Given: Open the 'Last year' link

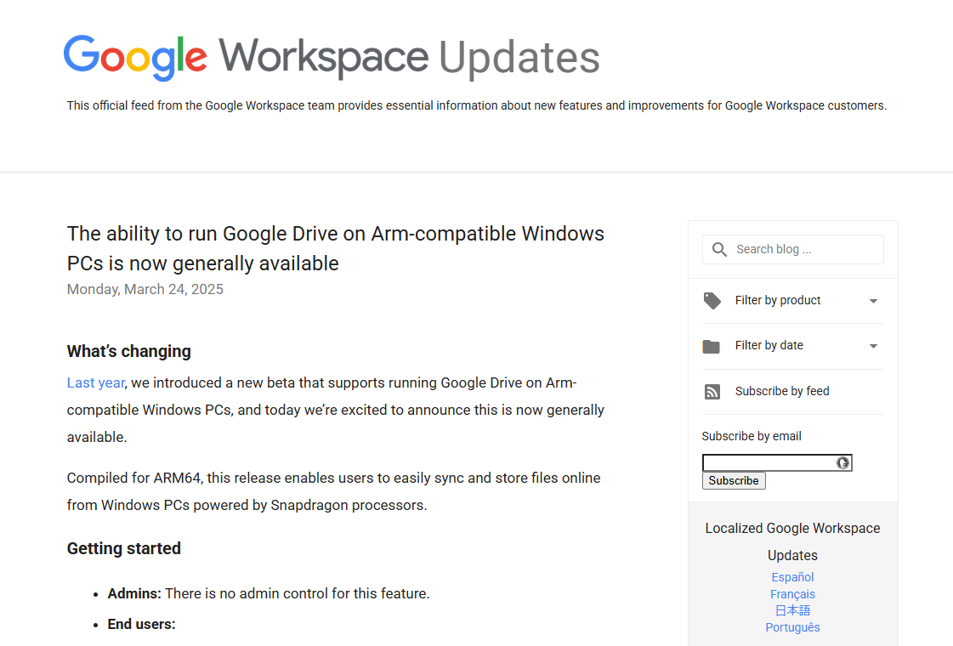Looking at the screenshot, I should pos(96,382).
